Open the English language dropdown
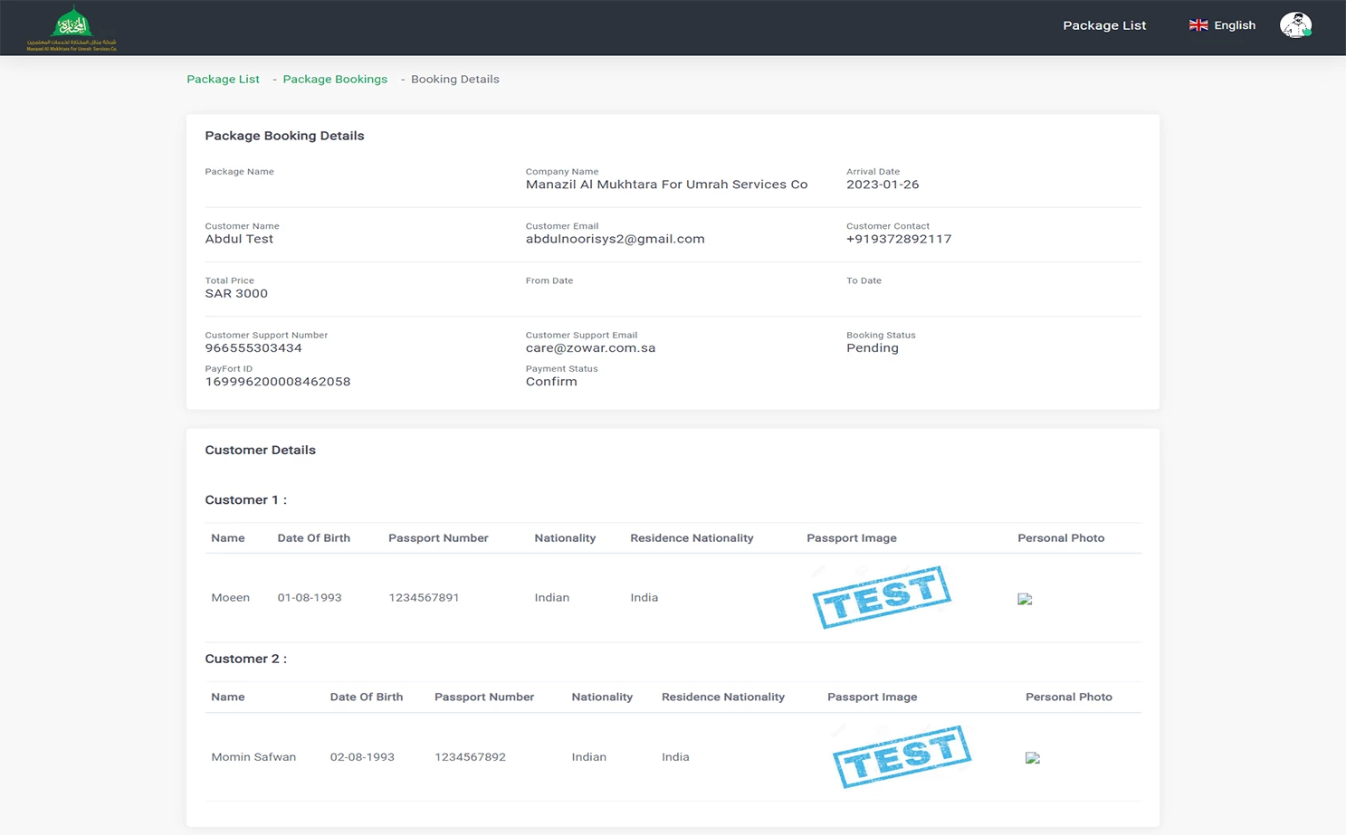 1222,25
